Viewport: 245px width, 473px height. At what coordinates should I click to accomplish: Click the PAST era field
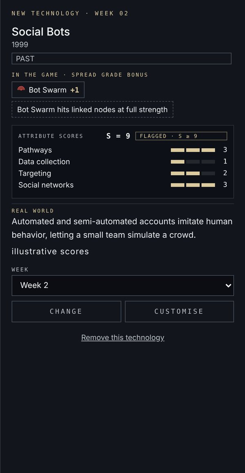pyautogui.click(x=121, y=58)
